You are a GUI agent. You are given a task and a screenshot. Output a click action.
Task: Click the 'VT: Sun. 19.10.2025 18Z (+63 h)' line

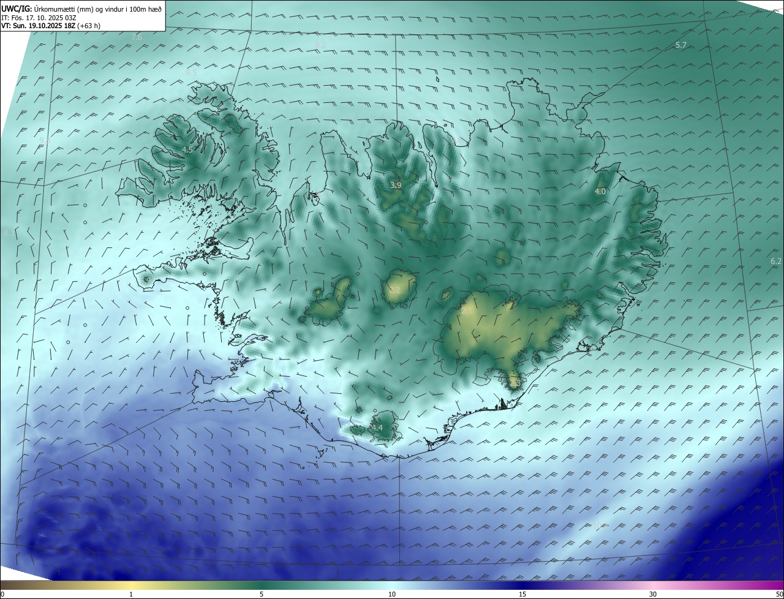pos(51,26)
